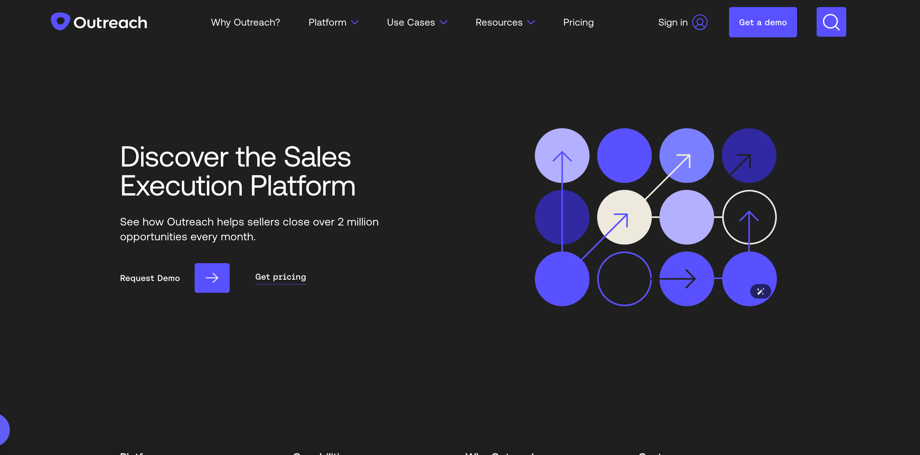The image size is (920, 455).
Task: Follow the Get pricing link
Action: pos(281,277)
